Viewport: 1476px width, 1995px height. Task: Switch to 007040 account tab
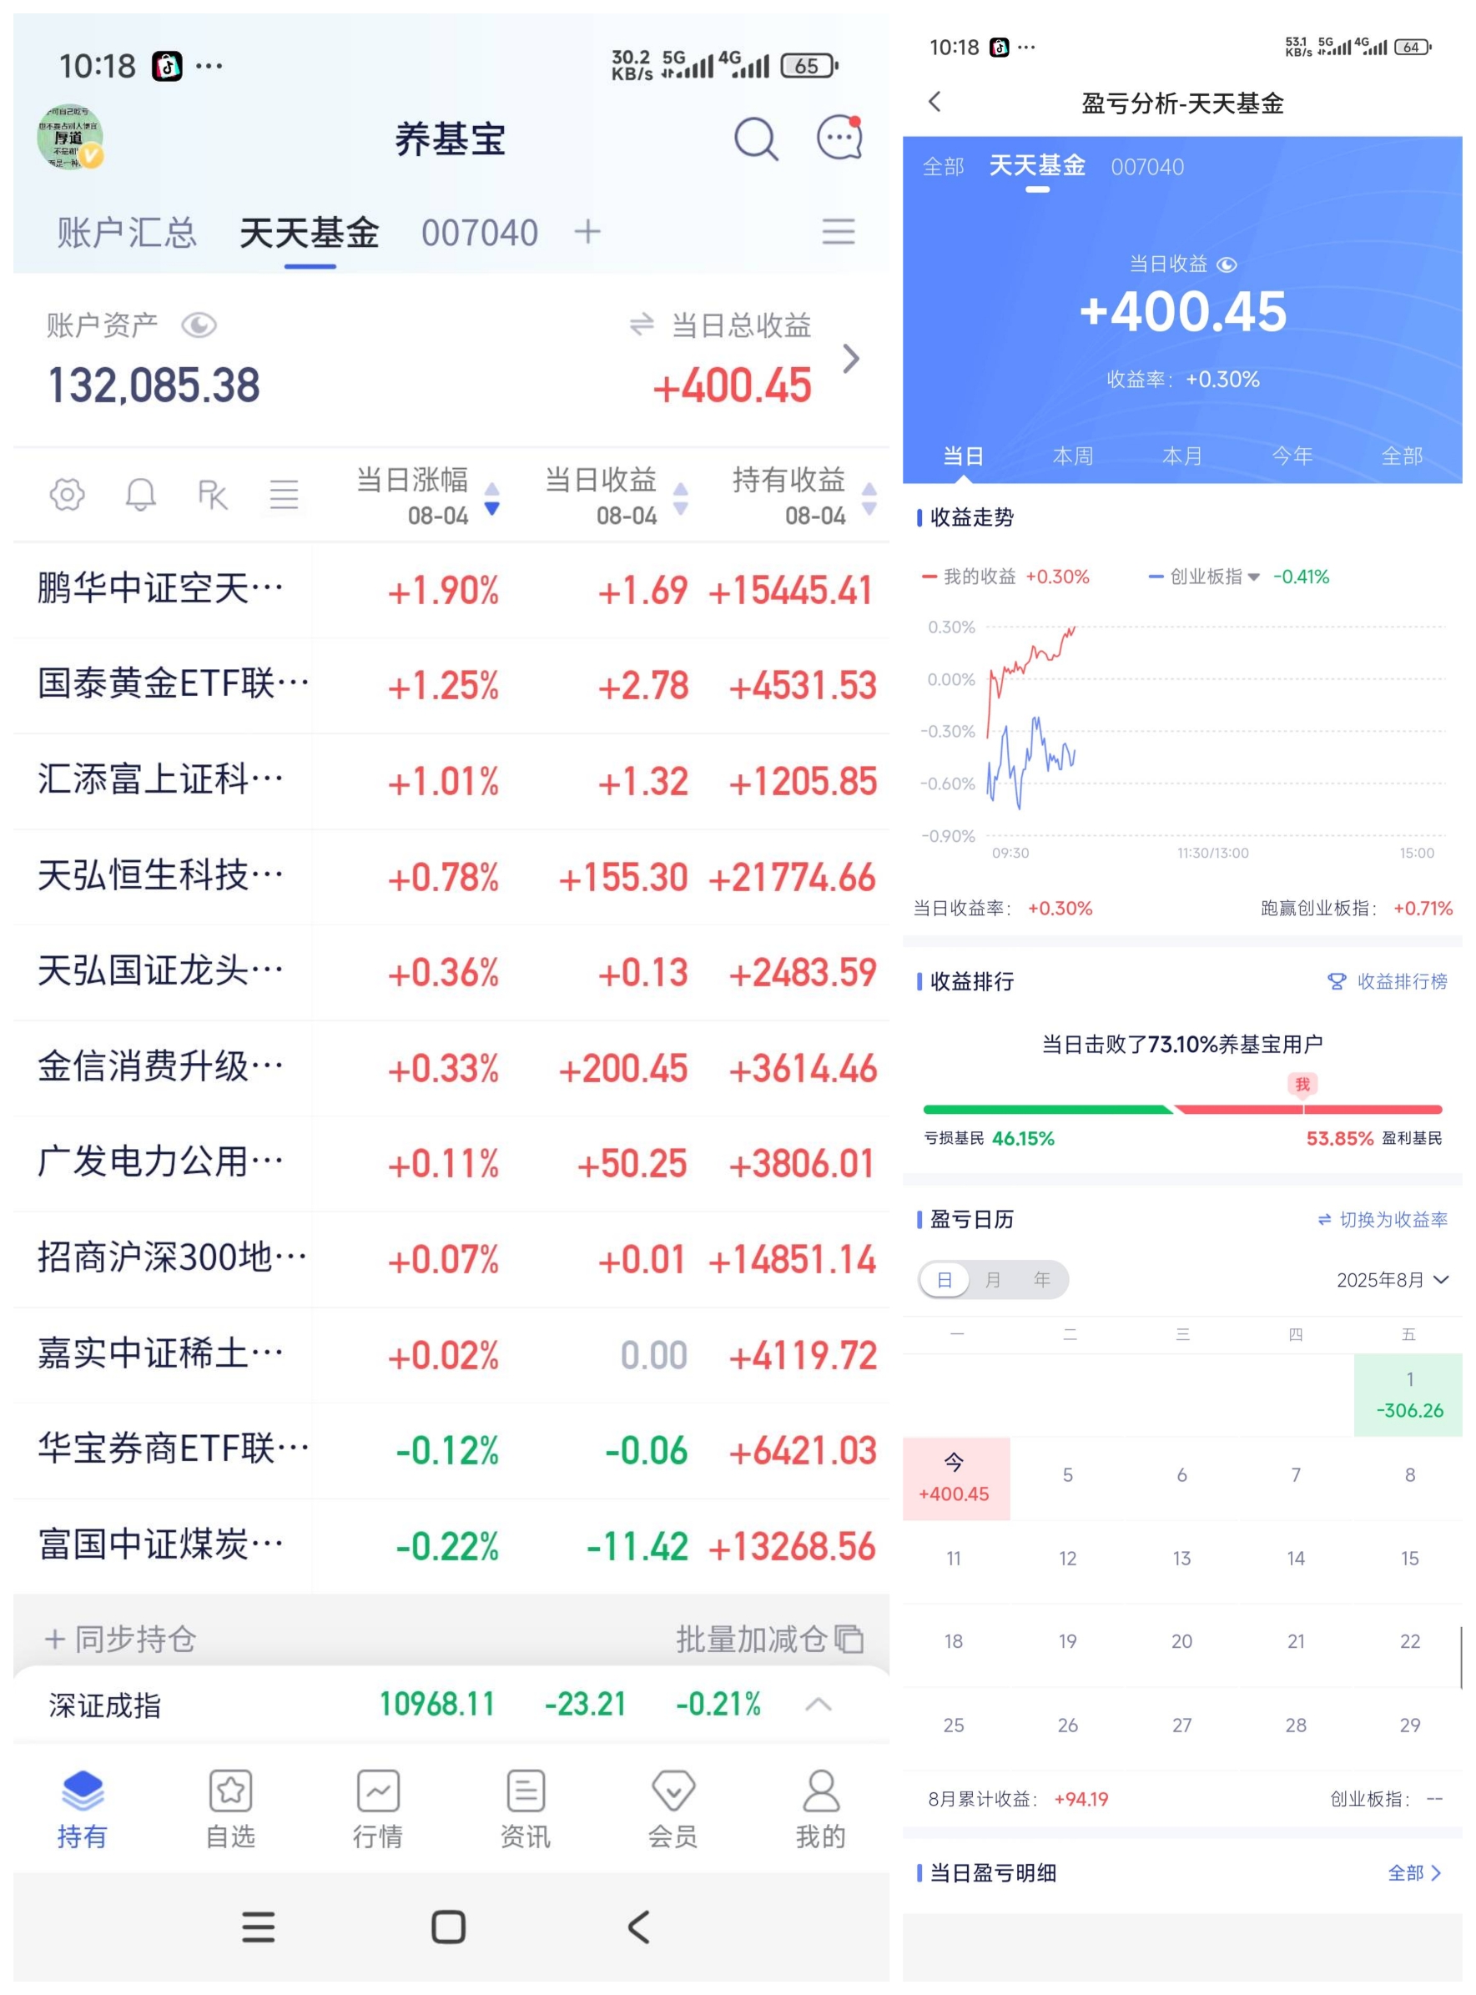tap(480, 233)
